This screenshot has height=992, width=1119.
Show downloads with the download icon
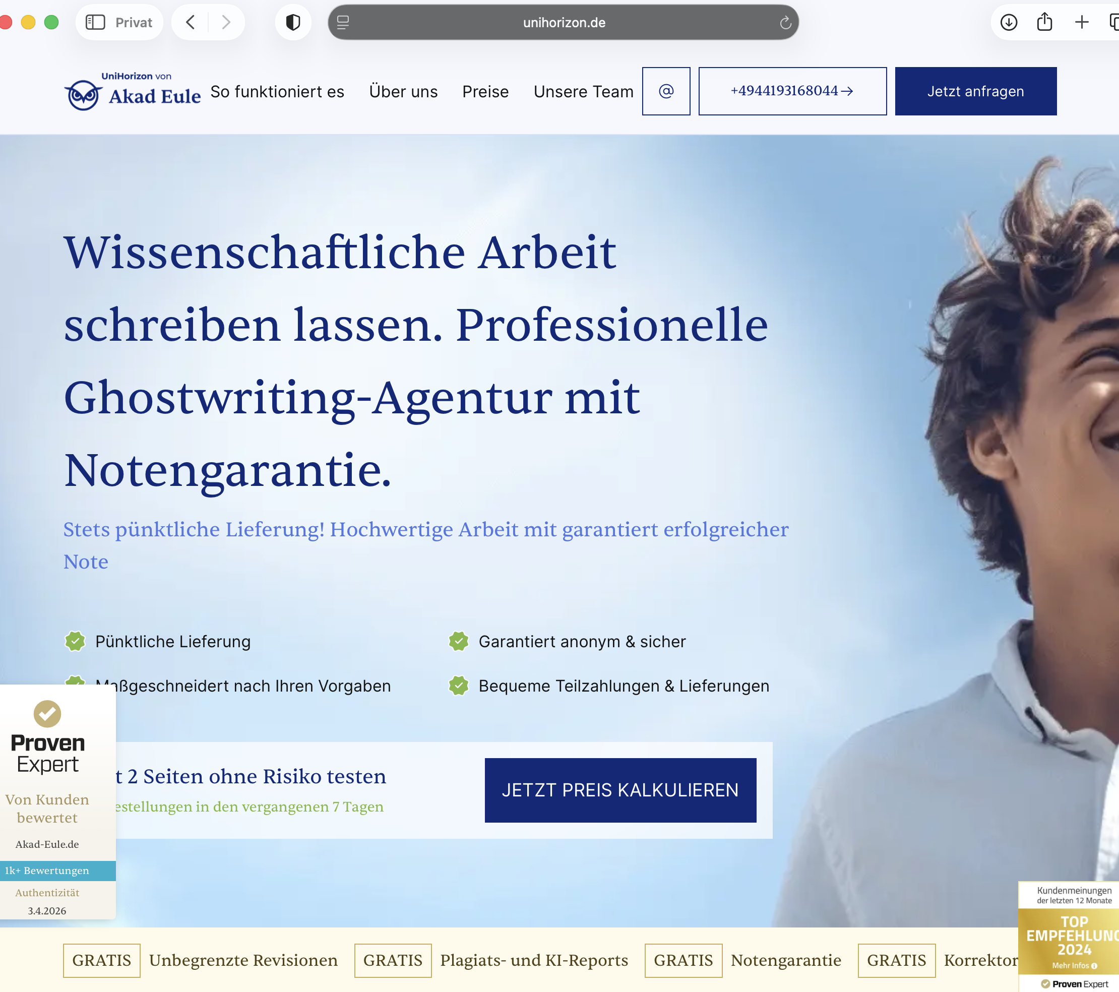click(1009, 23)
